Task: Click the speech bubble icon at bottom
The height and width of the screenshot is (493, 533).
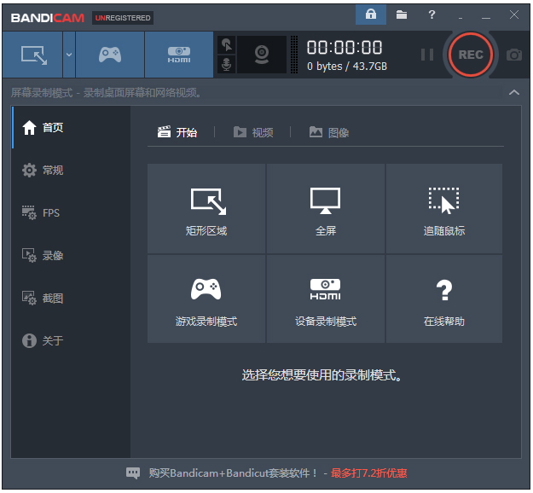Action: point(133,473)
